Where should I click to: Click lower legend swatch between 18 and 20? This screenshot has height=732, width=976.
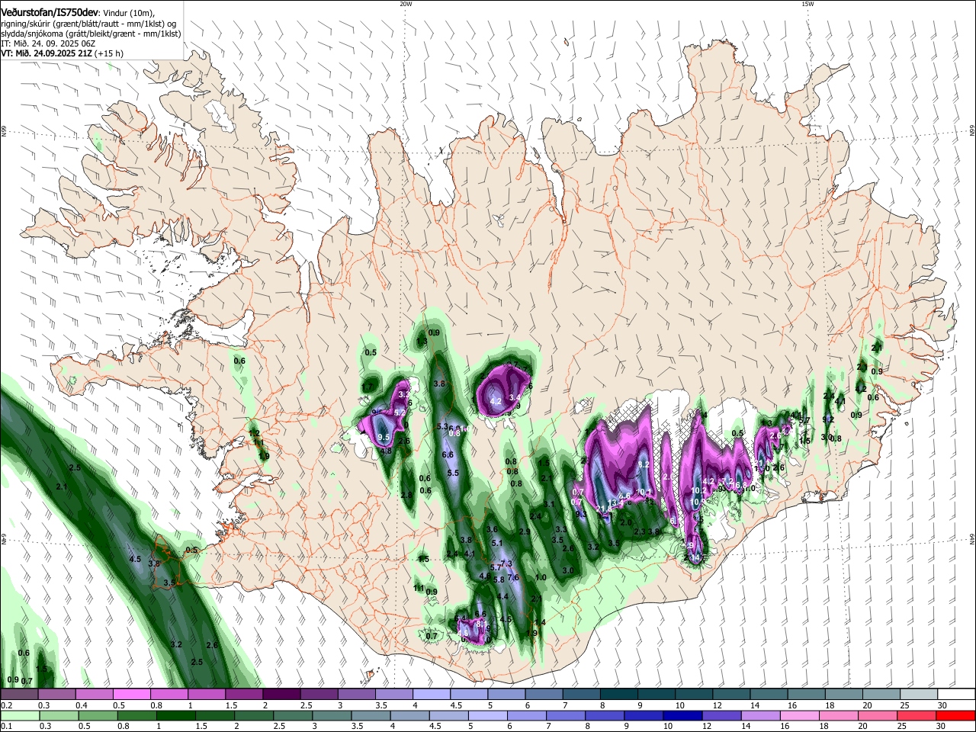(838, 715)
